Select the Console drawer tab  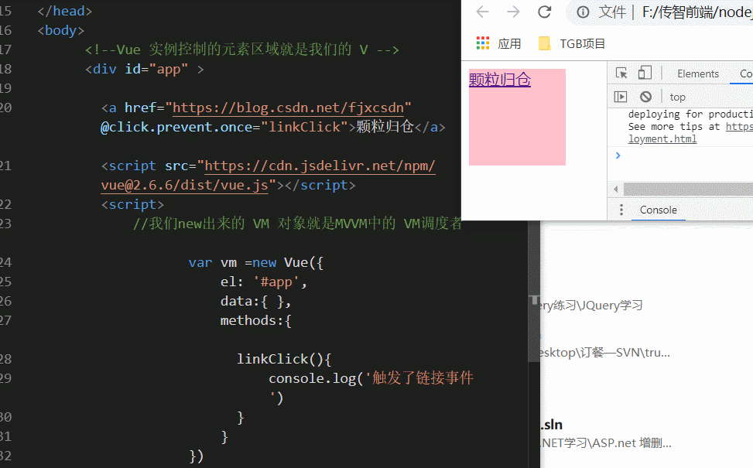659,210
